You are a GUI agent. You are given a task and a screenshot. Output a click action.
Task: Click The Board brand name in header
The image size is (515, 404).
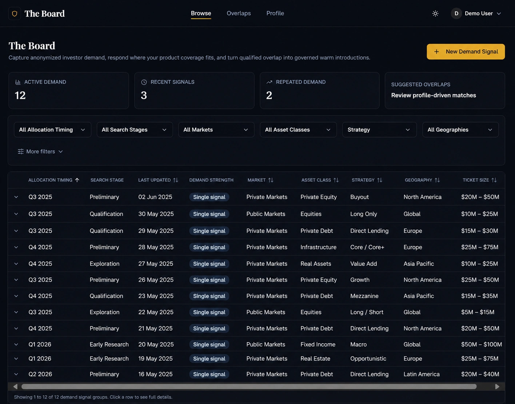[x=45, y=13]
